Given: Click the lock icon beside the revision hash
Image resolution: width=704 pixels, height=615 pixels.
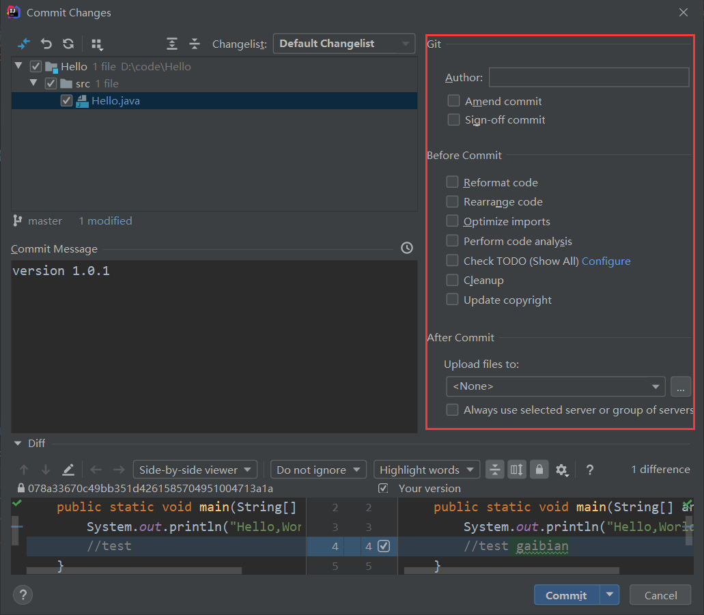Looking at the screenshot, I should tap(20, 488).
